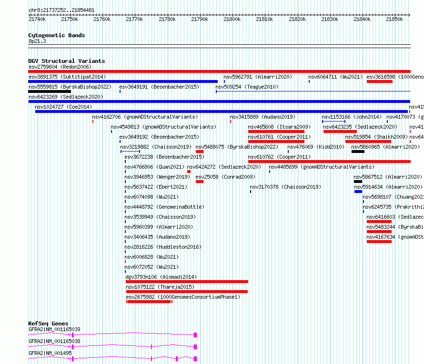Open the DGV Structural Variants track heading
This screenshot has width=424, height=364.
[67, 61]
